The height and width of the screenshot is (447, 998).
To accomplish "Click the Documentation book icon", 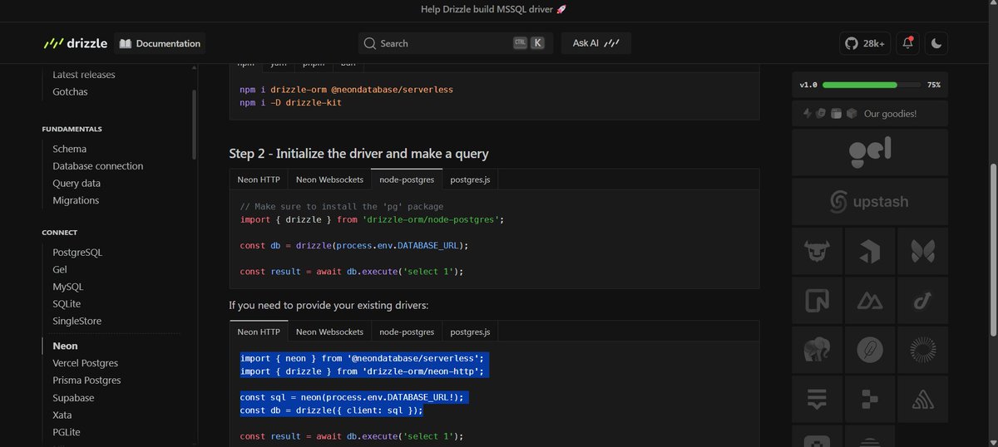I will (125, 43).
